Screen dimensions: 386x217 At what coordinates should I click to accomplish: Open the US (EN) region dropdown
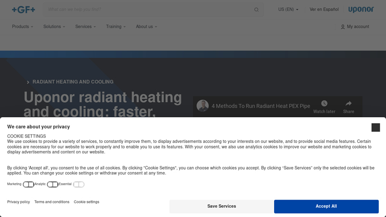pyautogui.click(x=288, y=9)
